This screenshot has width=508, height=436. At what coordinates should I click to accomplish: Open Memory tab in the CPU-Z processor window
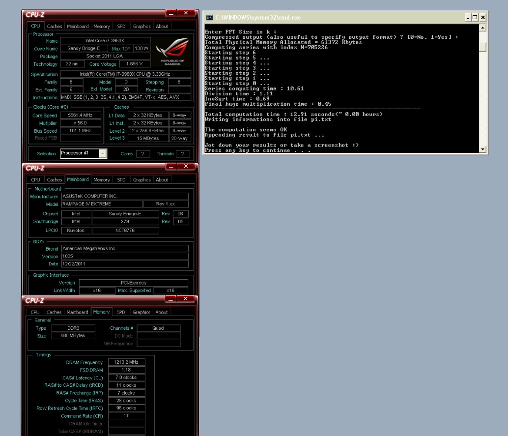coord(102,26)
